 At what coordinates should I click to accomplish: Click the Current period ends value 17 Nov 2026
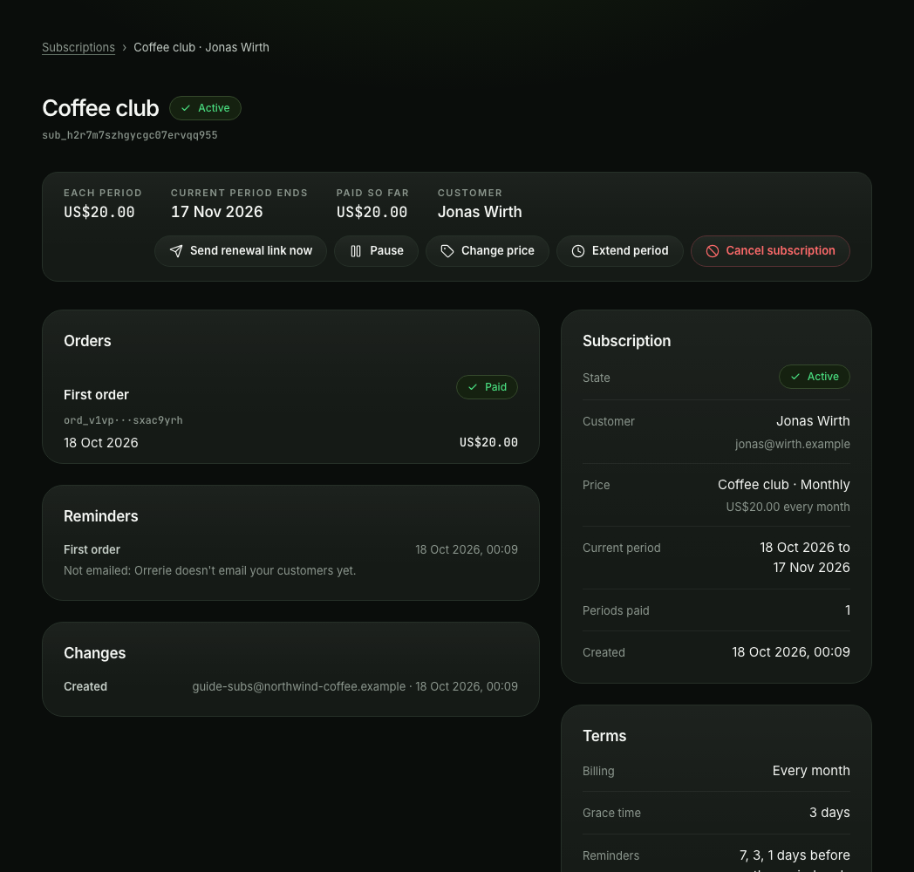pyautogui.click(x=217, y=212)
